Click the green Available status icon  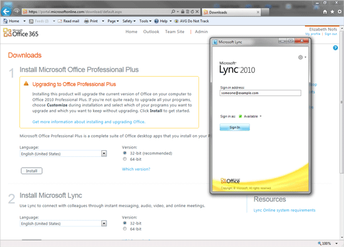(240, 117)
